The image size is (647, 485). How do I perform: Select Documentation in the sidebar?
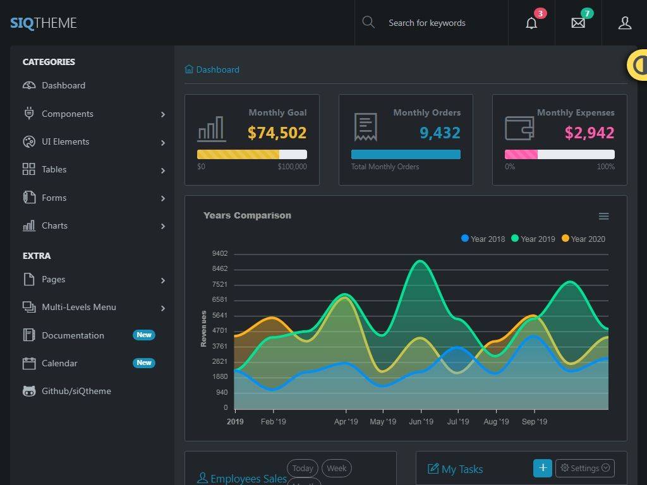point(73,335)
